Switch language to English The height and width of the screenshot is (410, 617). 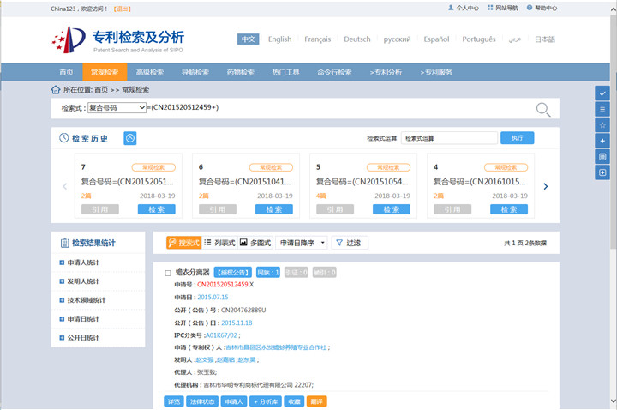click(x=279, y=39)
